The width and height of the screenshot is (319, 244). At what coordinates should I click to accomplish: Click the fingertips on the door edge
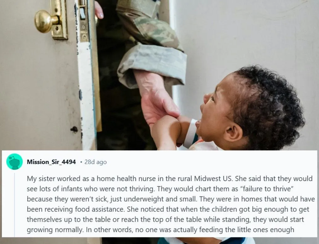pyautogui.click(x=99, y=10)
